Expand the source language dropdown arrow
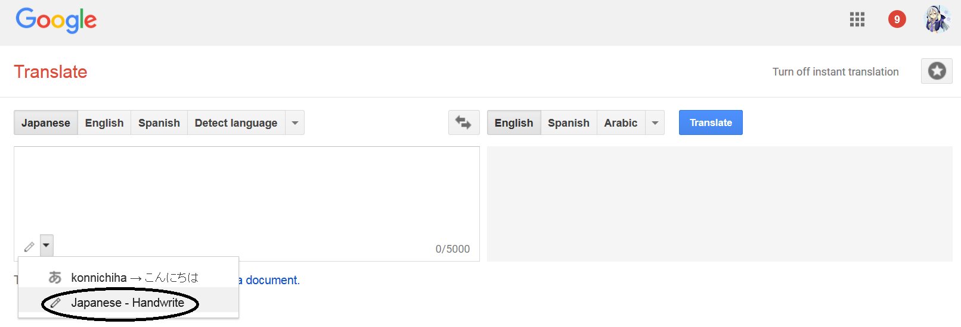This screenshot has width=961, height=327. [x=295, y=123]
